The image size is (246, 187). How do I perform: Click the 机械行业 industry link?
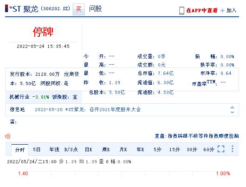(19, 97)
